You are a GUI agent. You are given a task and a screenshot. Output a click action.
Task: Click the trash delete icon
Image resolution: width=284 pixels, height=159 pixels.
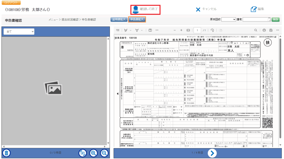click(7, 153)
